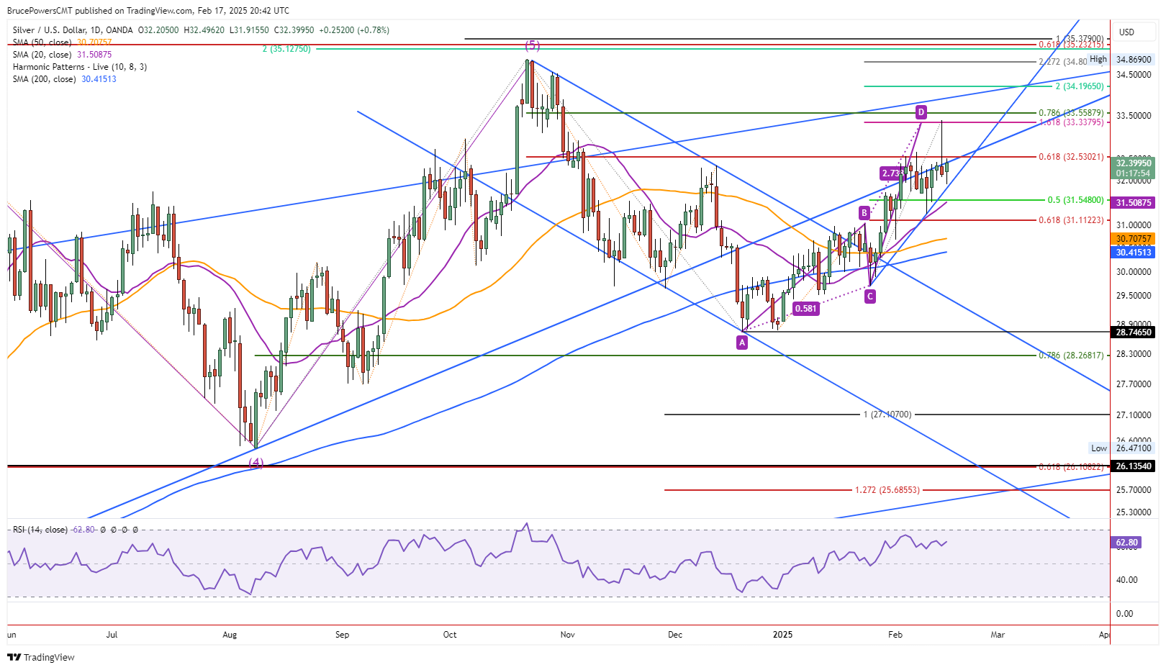Click the black 28.74650 price tag

click(1134, 332)
